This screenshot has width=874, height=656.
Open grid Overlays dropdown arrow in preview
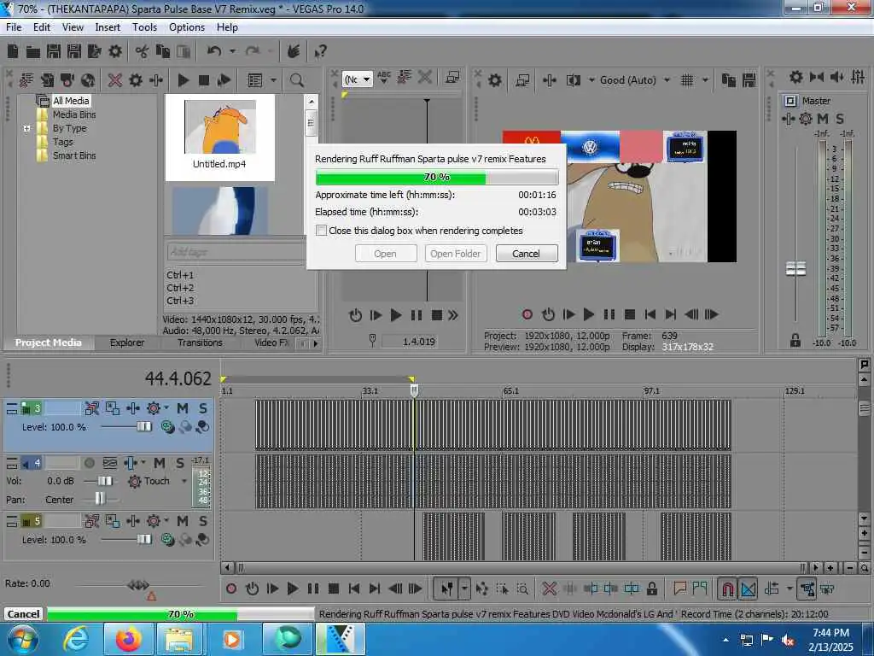pos(706,80)
